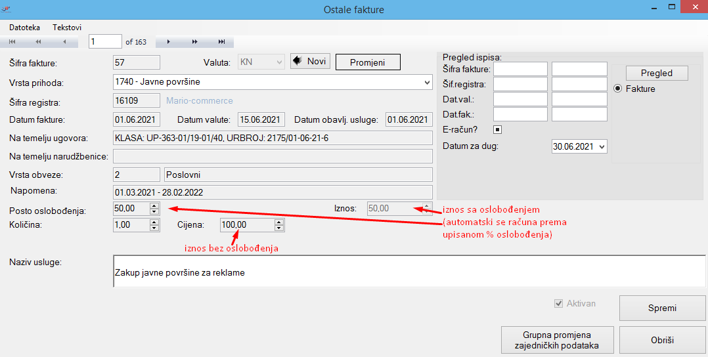This screenshot has height=357, width=708.
Task: Go to the next record arrow
Action: 169,42
